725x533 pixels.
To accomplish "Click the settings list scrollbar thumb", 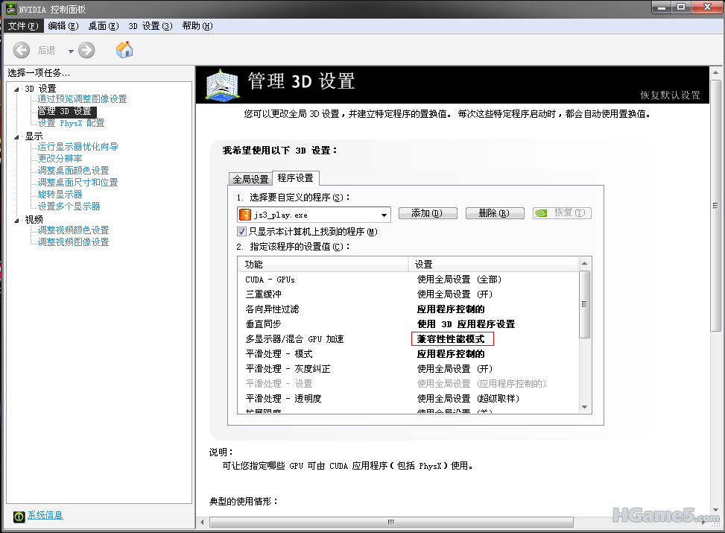I will [584, 304].
